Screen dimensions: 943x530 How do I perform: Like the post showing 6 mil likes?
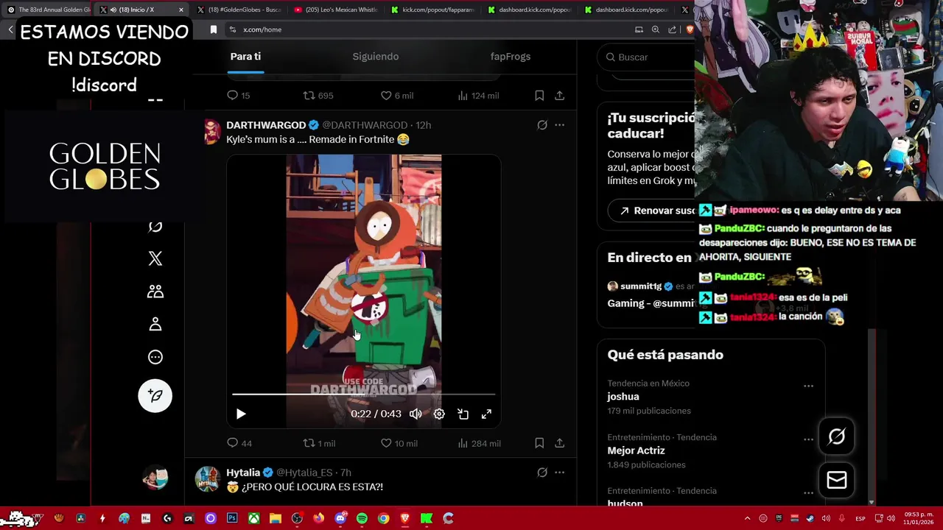tap(396, 96)
